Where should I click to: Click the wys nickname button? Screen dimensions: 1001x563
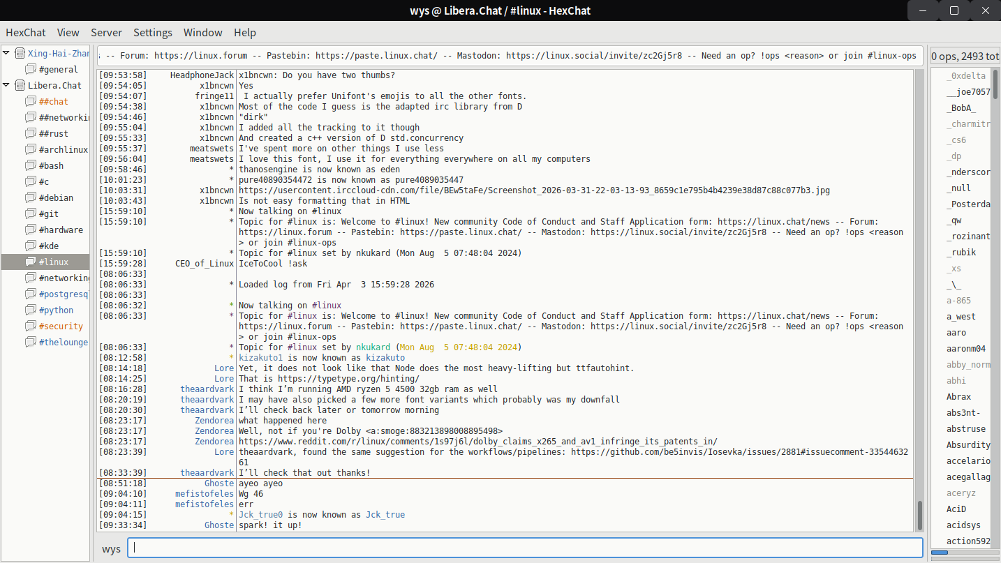point(111,548)
